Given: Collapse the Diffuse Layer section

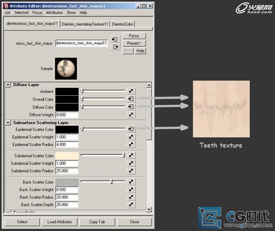Looking at the screenshot, I should click(x=8, y=85).
